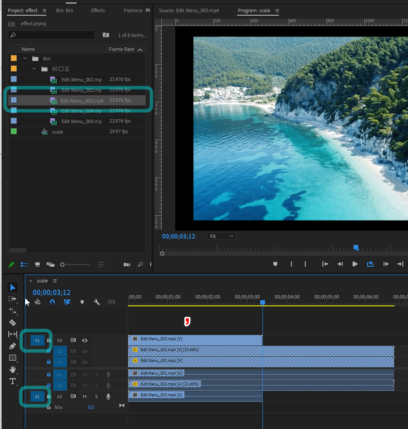Select the Track Select Forward tool
408x429 pixels.
click(x=13, y=299)
